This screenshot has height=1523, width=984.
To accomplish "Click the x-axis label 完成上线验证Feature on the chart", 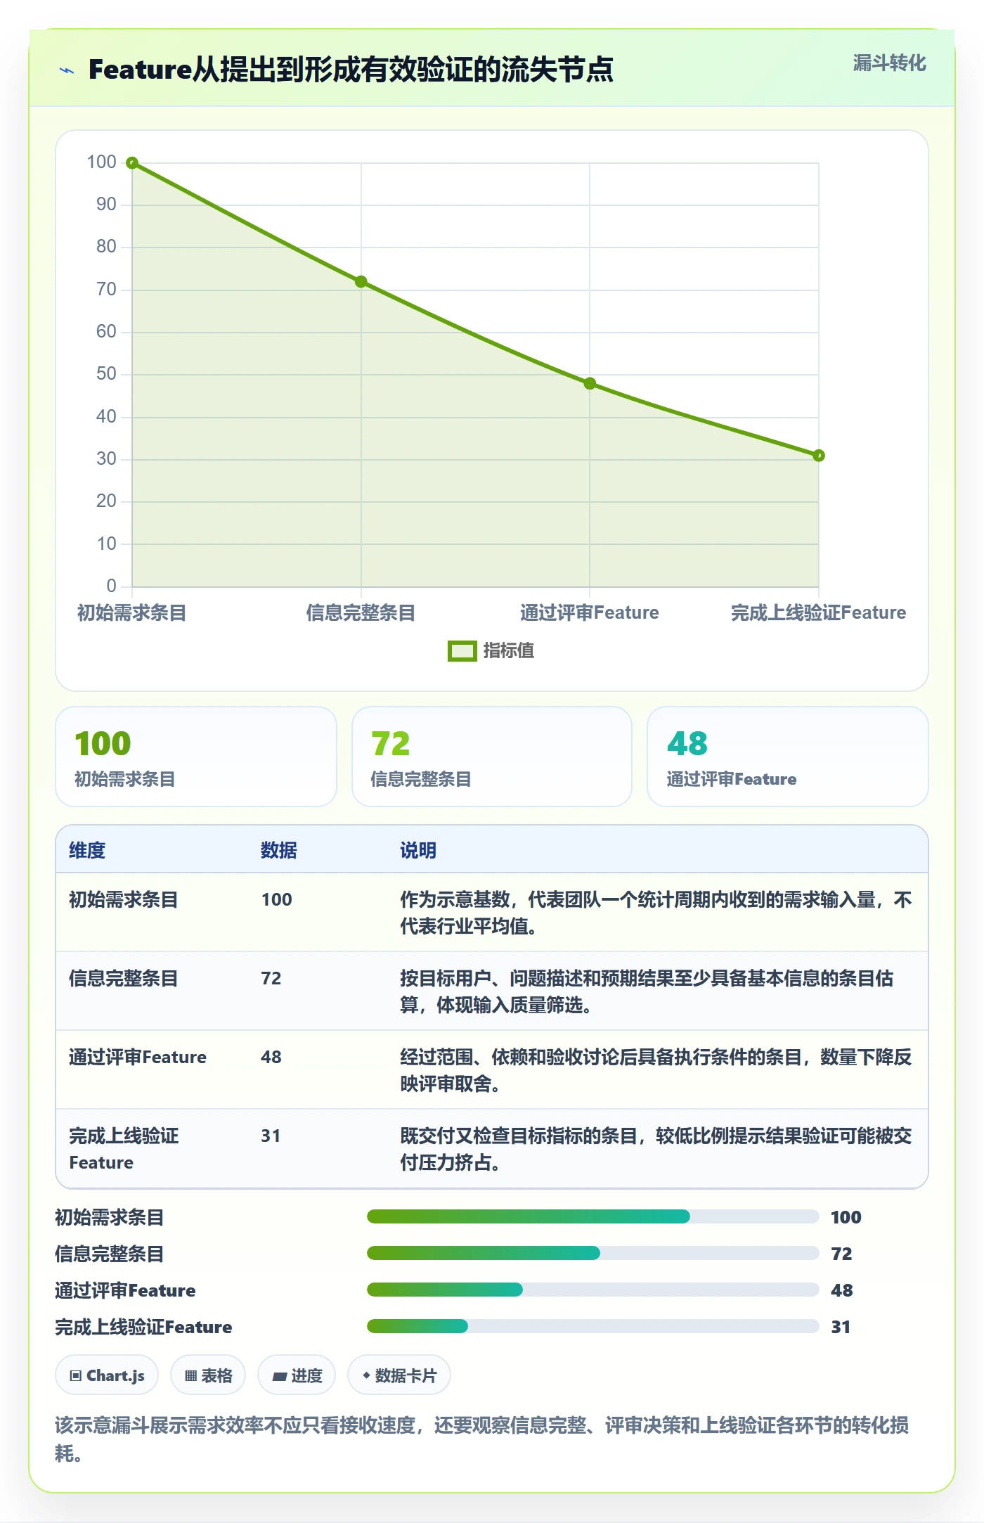I will point(818,612).
